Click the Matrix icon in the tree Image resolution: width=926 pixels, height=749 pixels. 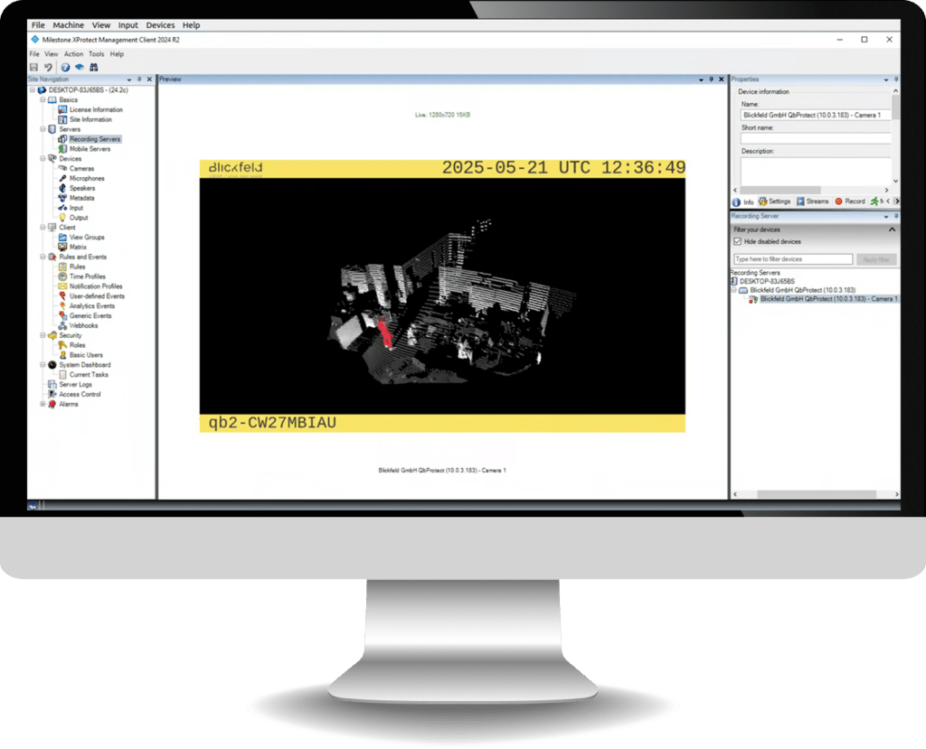click(62, 247)
